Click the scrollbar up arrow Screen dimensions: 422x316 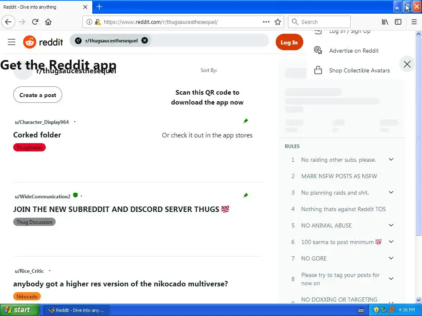pos(419,34)
